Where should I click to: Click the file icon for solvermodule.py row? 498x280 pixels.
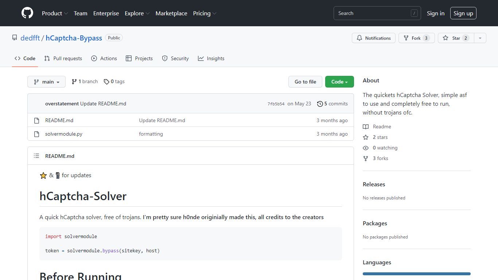36,134
